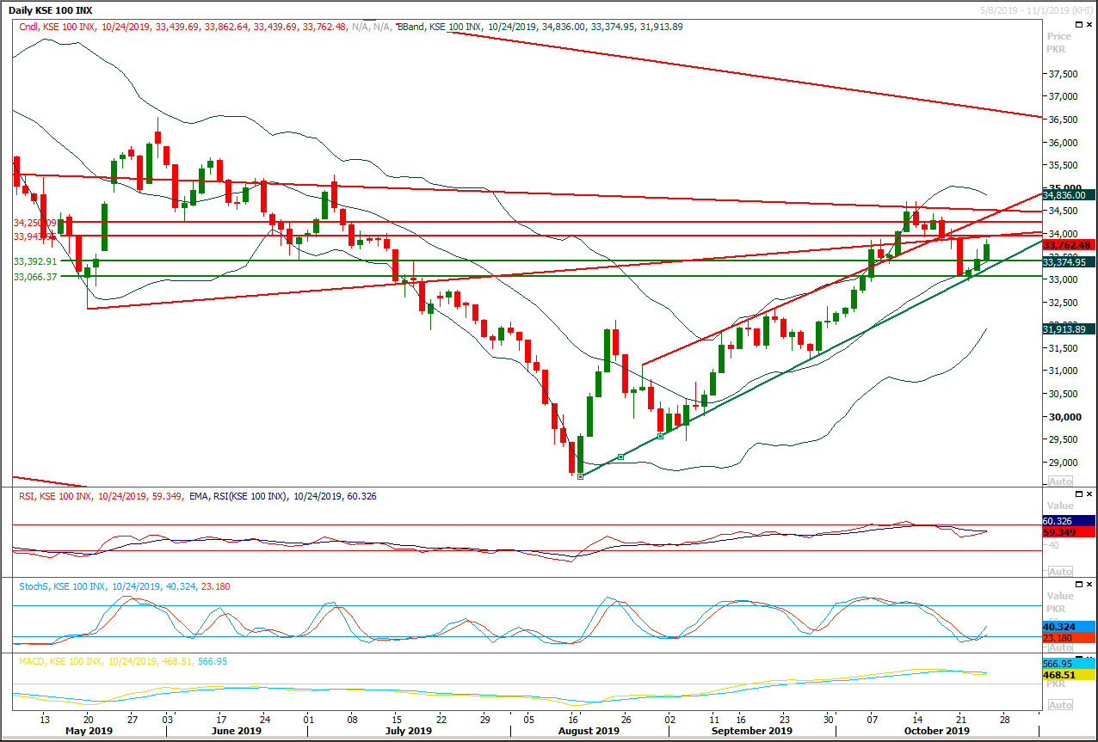Enable Auto scaling for the RSI panel

[1059, 571]
